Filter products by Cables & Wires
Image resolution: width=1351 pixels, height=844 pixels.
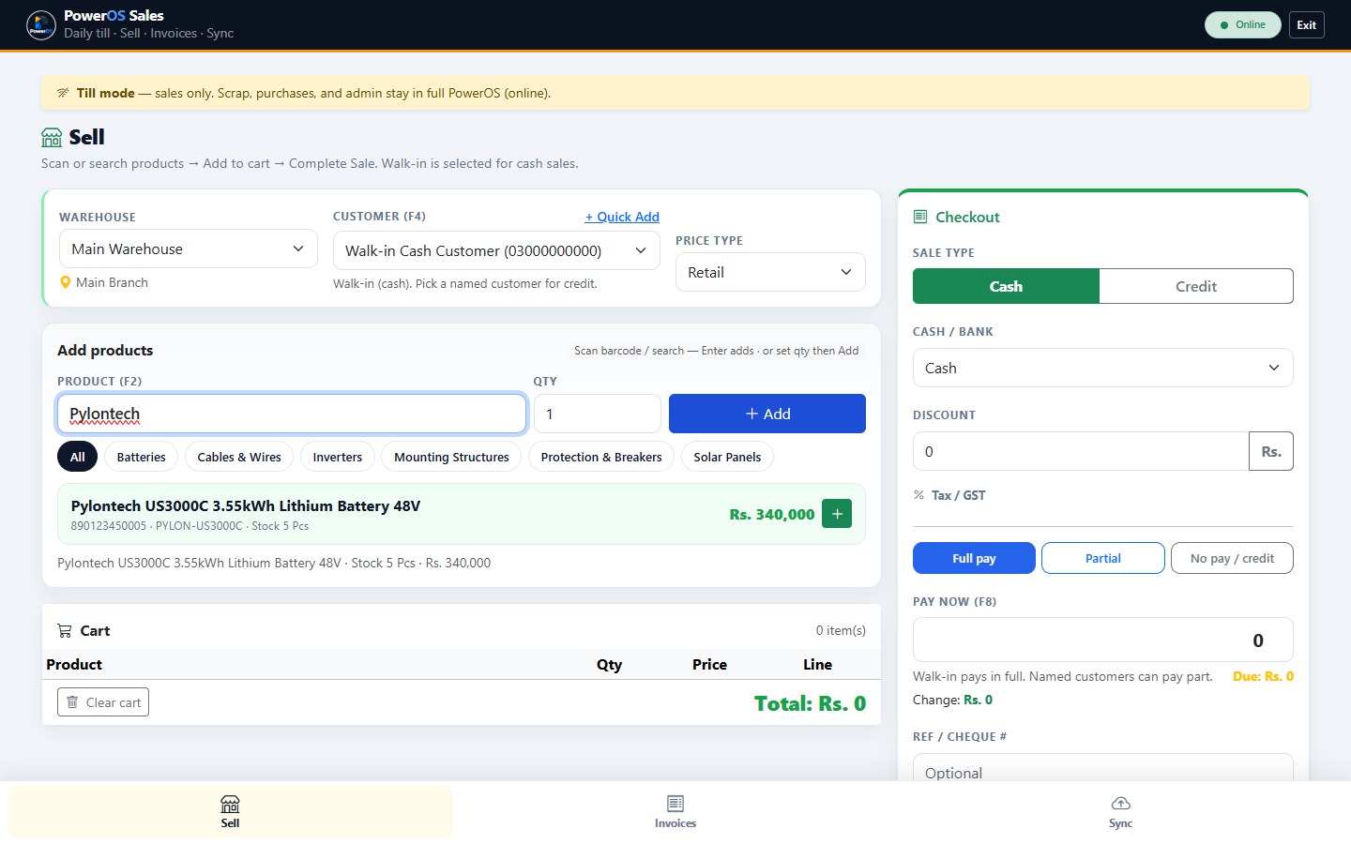239,457
